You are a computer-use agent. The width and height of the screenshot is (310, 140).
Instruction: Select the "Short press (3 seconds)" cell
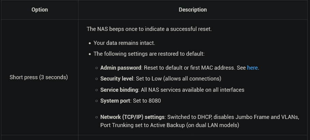coord(39,77)
